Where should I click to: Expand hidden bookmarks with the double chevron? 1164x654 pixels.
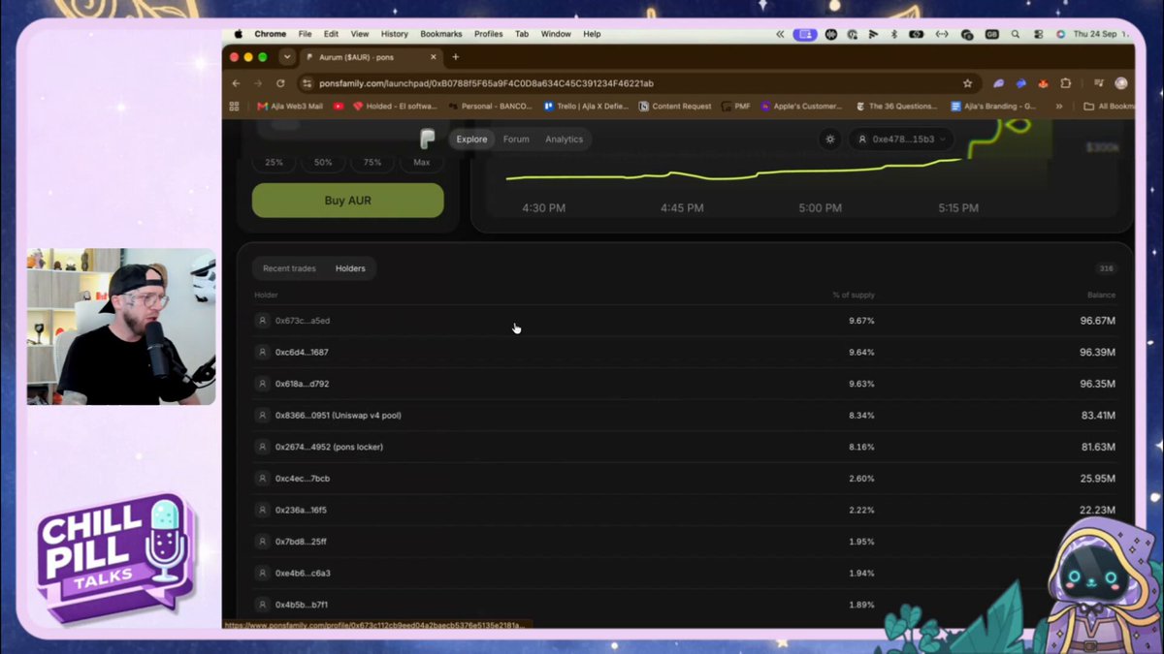(1059, 107)
